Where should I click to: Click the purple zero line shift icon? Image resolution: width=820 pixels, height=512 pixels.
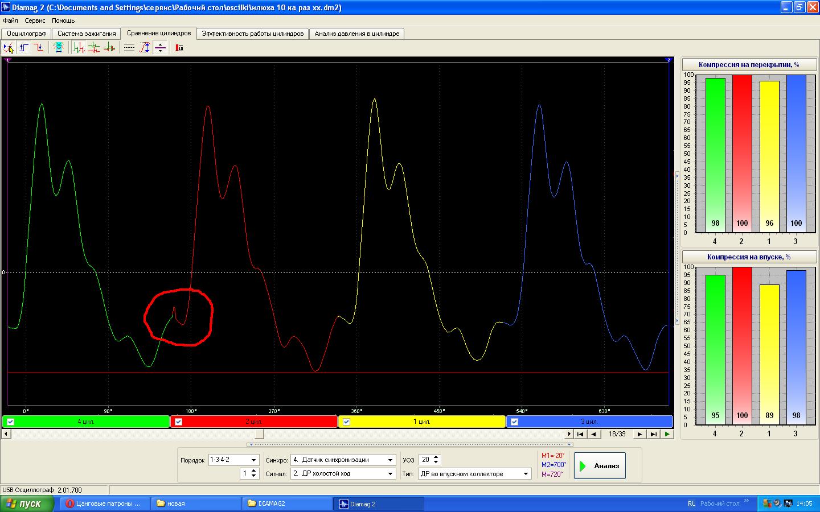tap(160, 48)
